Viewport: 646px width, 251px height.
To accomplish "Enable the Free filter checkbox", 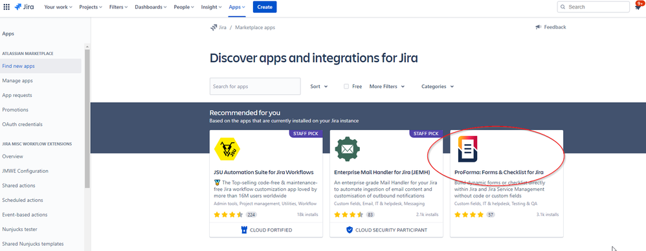I will tap(346, 87).
